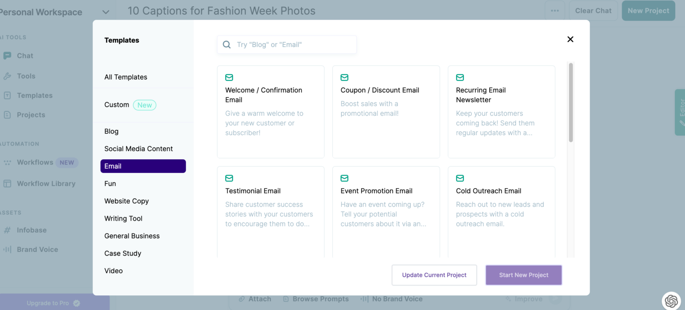Image resolution: width=685 pixels, height=310 pixels.
Task: Open the ChatGPT floating icon
Action: point(671,301)
